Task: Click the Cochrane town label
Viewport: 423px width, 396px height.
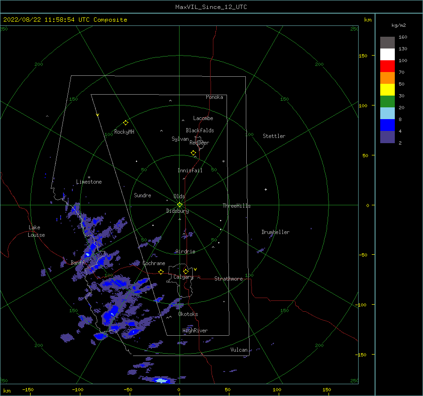Action: pyautogui.click(x=154, y=263)
